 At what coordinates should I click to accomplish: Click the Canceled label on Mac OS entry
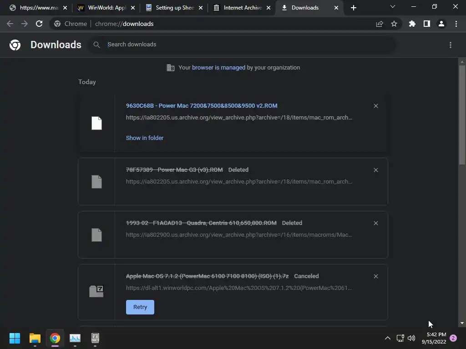pos(306,276)
